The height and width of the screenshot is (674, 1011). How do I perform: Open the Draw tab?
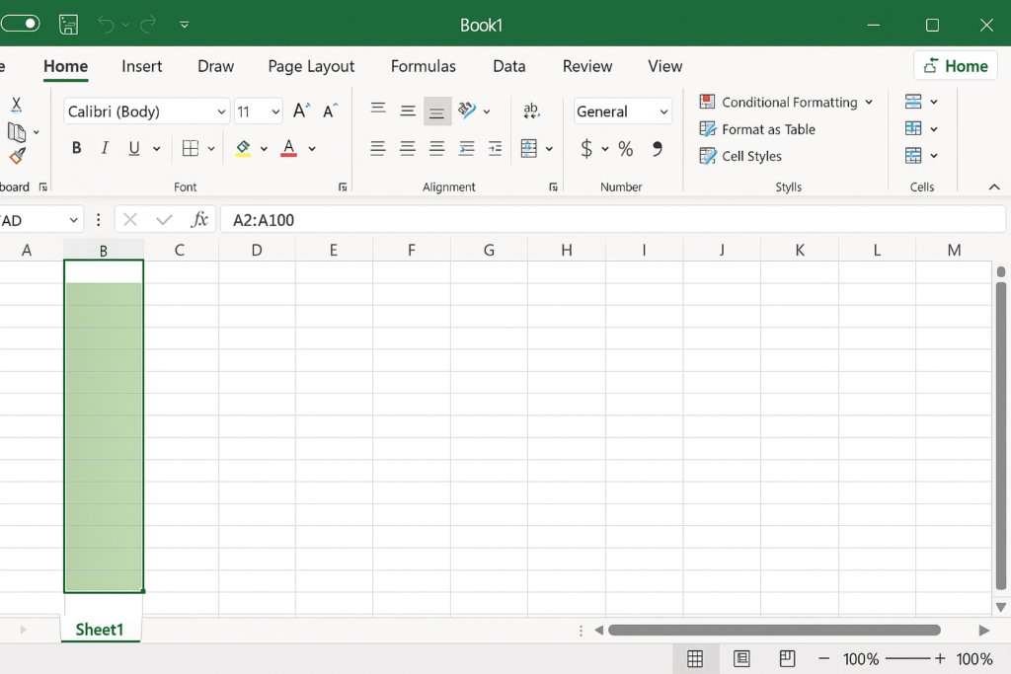tap(215, 66)
